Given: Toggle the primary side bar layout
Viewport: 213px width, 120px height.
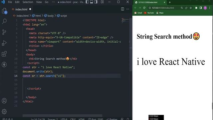Looking at the screenshot, I should pos(87,2).
